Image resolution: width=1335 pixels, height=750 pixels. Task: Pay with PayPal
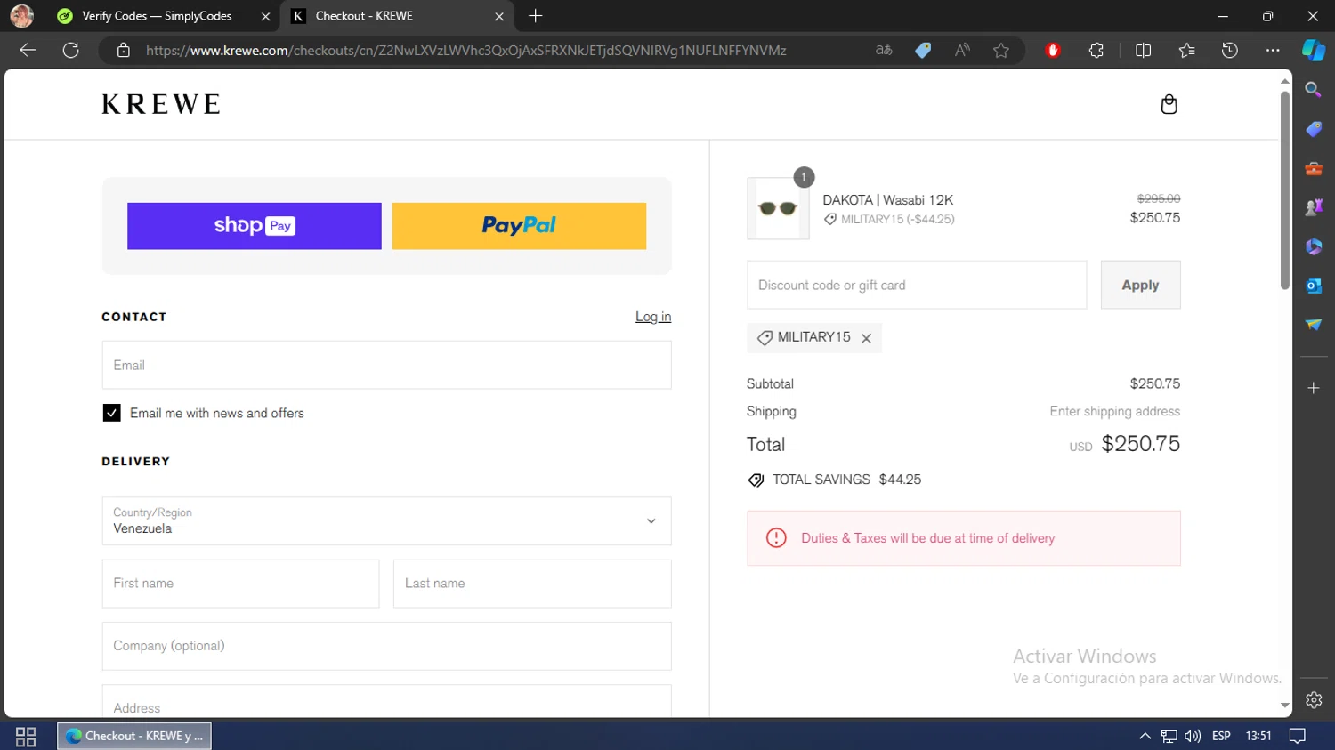click(519, 226)
